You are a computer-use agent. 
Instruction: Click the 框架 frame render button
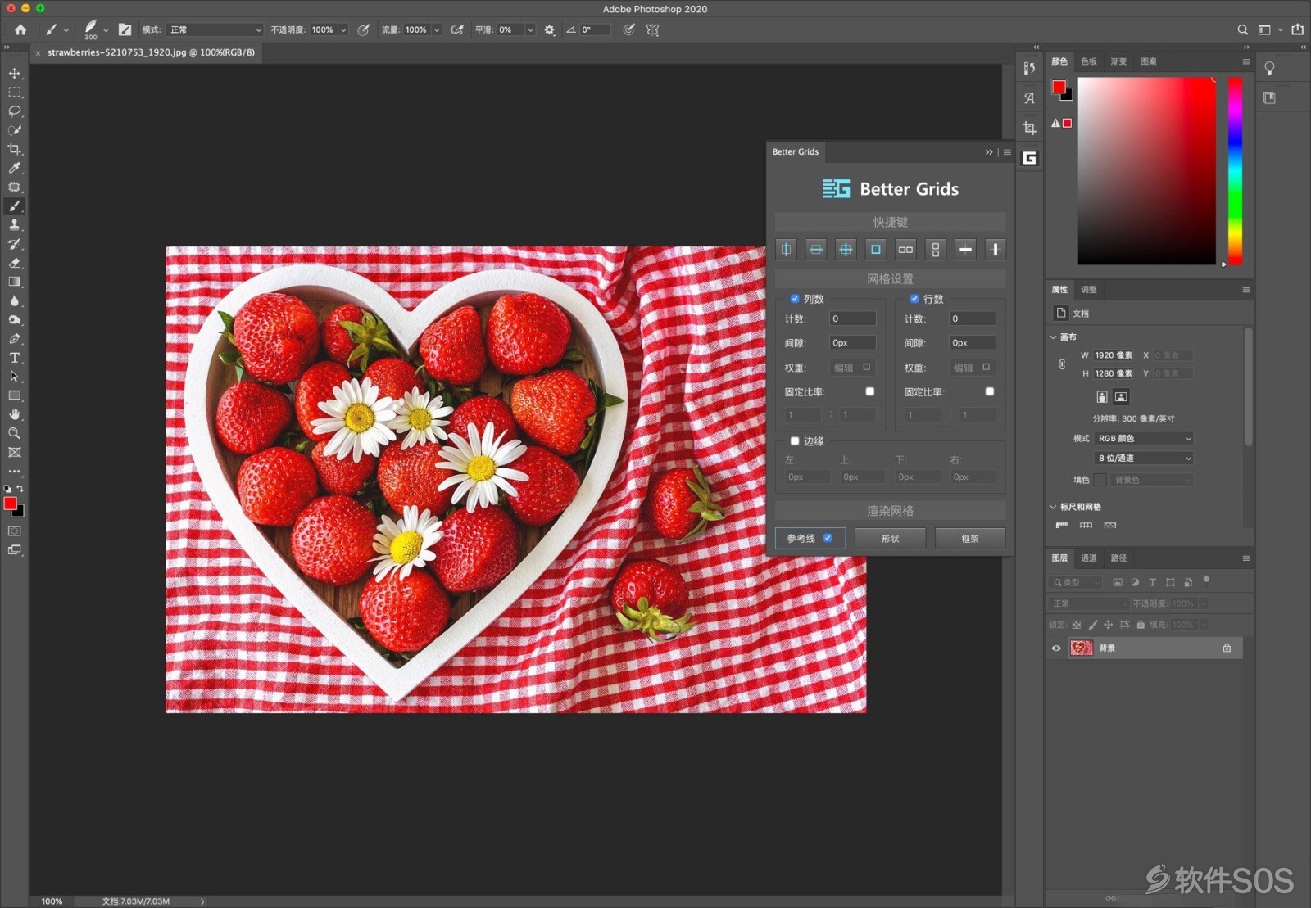[970, 539]
